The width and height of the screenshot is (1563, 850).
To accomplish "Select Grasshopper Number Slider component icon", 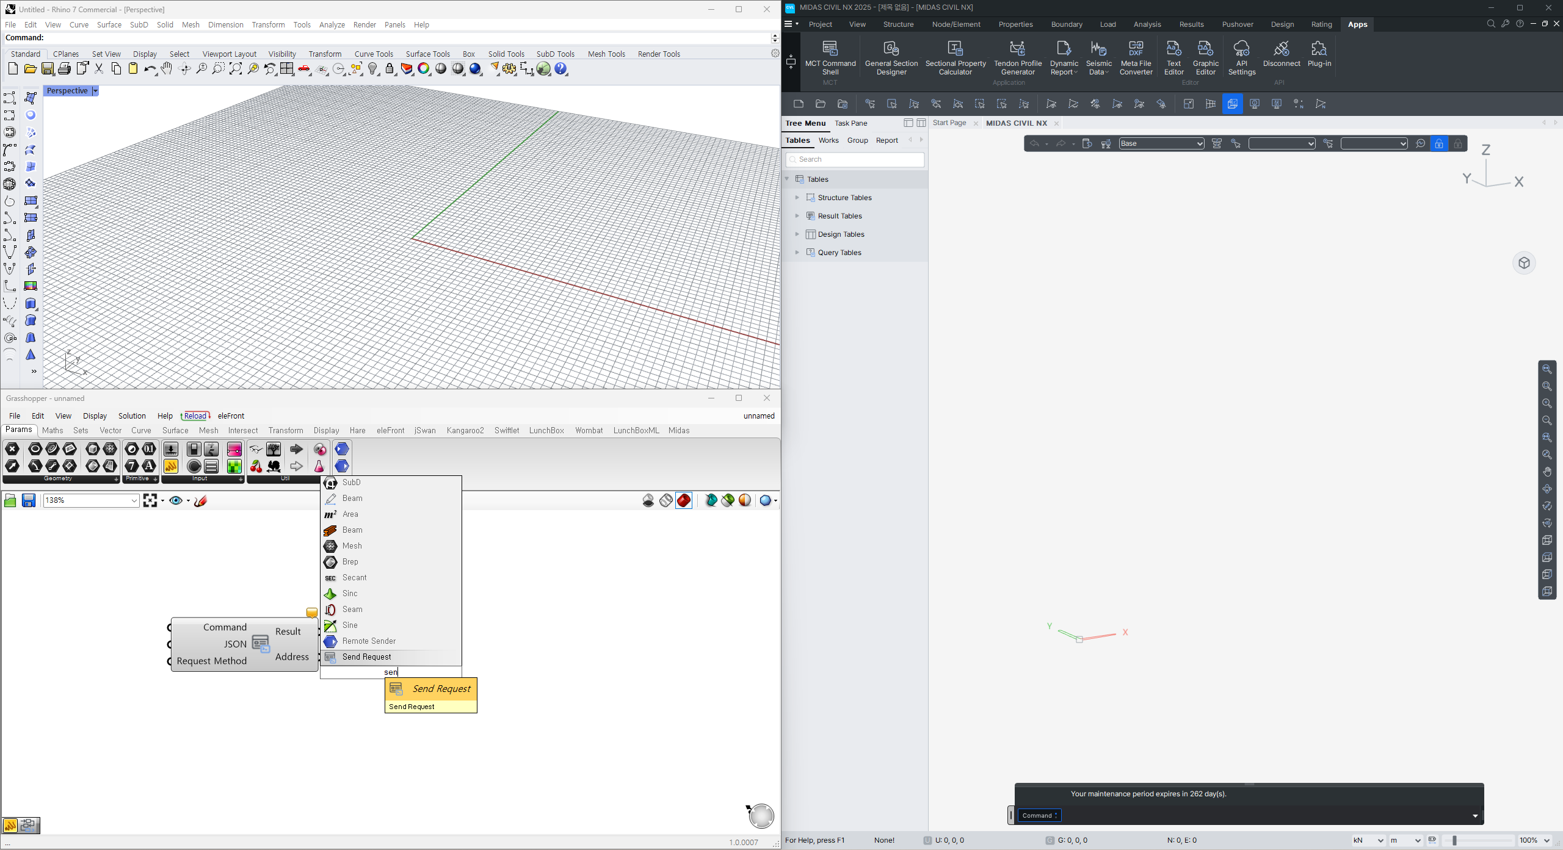I will click(x=171, y=449).
